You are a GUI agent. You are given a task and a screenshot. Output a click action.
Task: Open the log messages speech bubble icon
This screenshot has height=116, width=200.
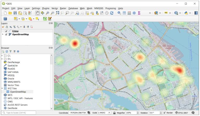(x=193, y=113)
